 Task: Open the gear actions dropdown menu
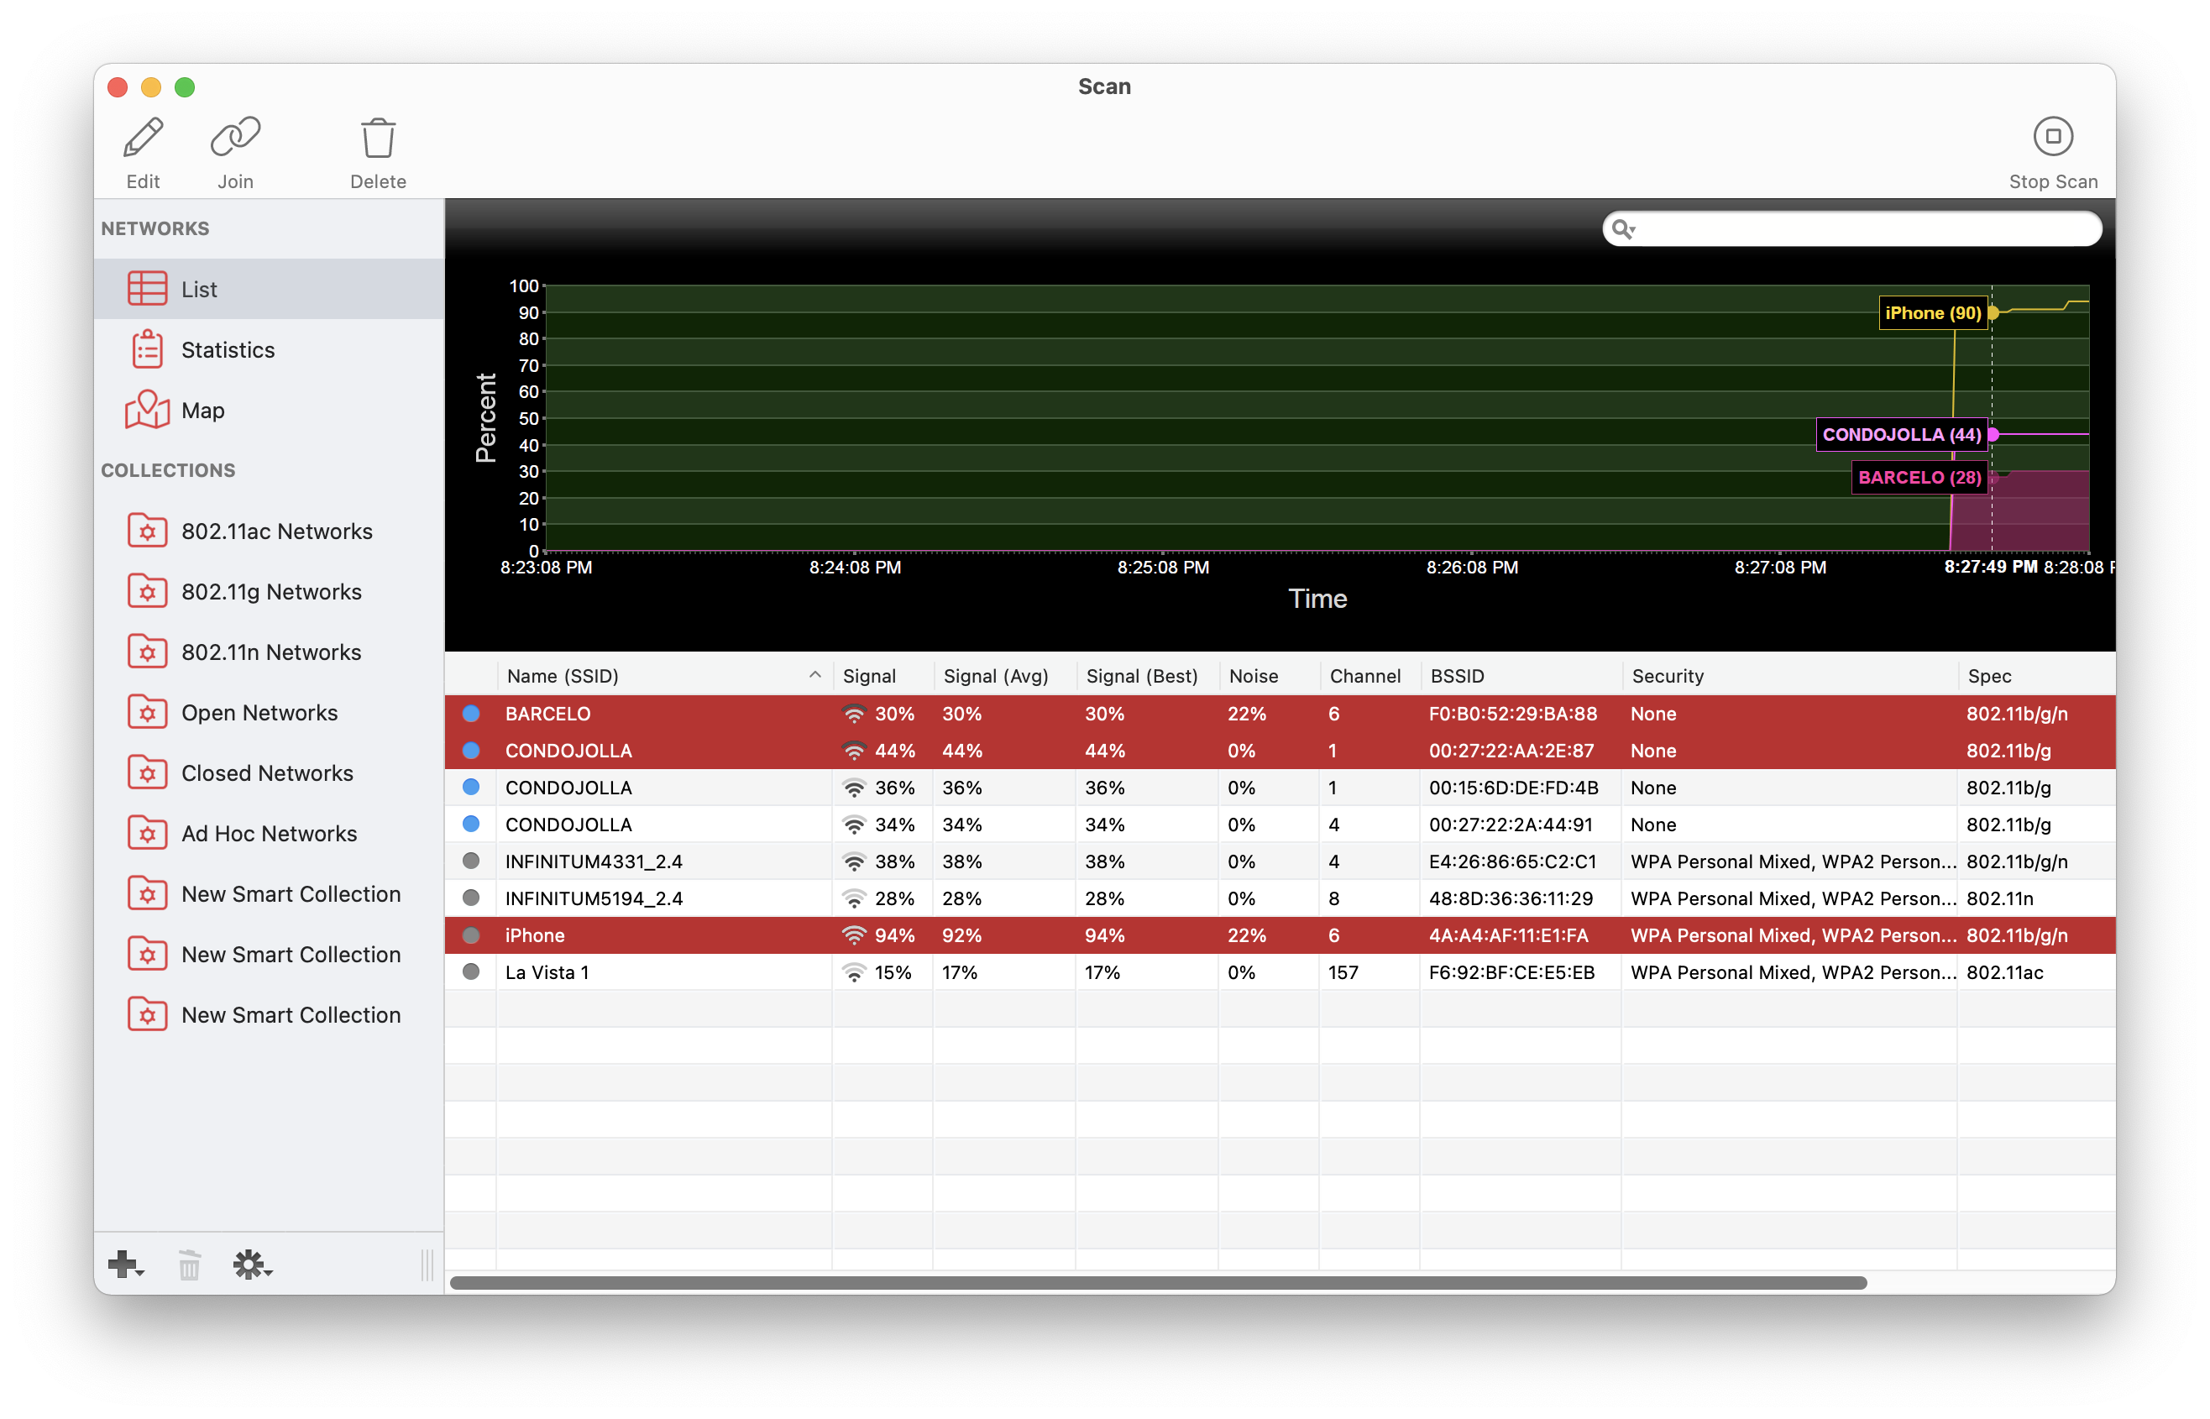tap(252, 1265)
